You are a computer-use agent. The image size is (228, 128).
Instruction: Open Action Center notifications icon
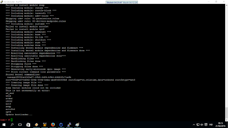coord(206,125)
